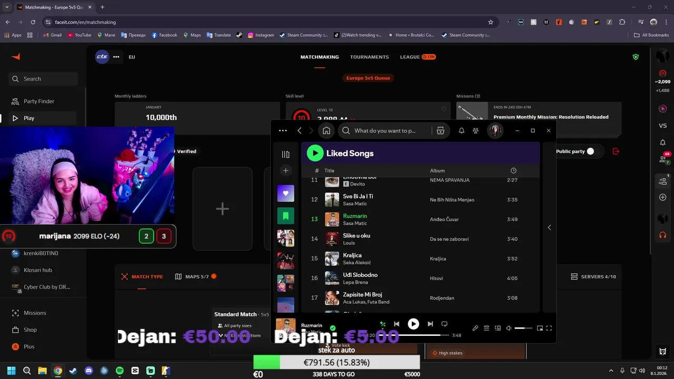Switch to the Matchmaking tab
Image resolution: width=674 pixels, height=379 pixels.
320,57
